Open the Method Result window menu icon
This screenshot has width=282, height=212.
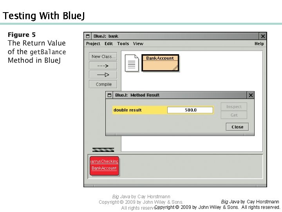point(109,95)
